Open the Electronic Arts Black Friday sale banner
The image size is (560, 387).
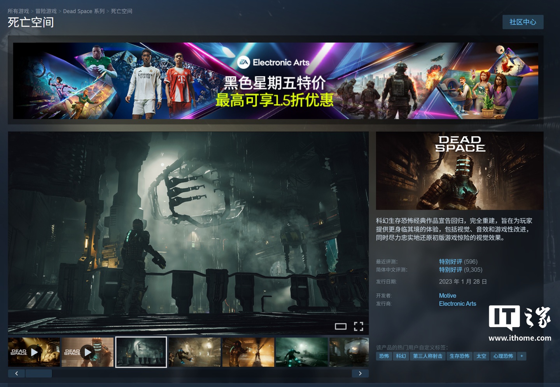point(276,81)
